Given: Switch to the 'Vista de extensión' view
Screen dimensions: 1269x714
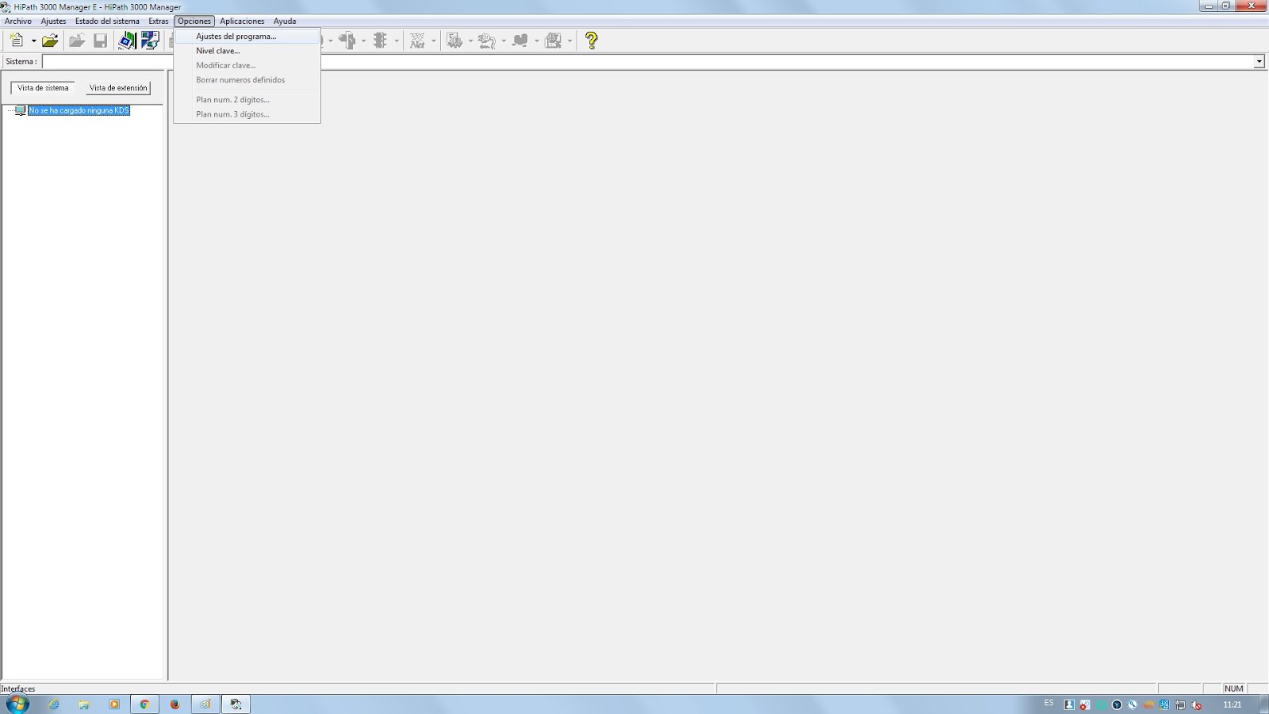Looking at the screenshot, I should [x=118, y=88].
